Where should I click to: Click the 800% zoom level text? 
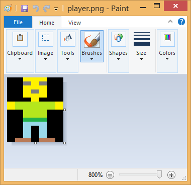tap(95, 175)
